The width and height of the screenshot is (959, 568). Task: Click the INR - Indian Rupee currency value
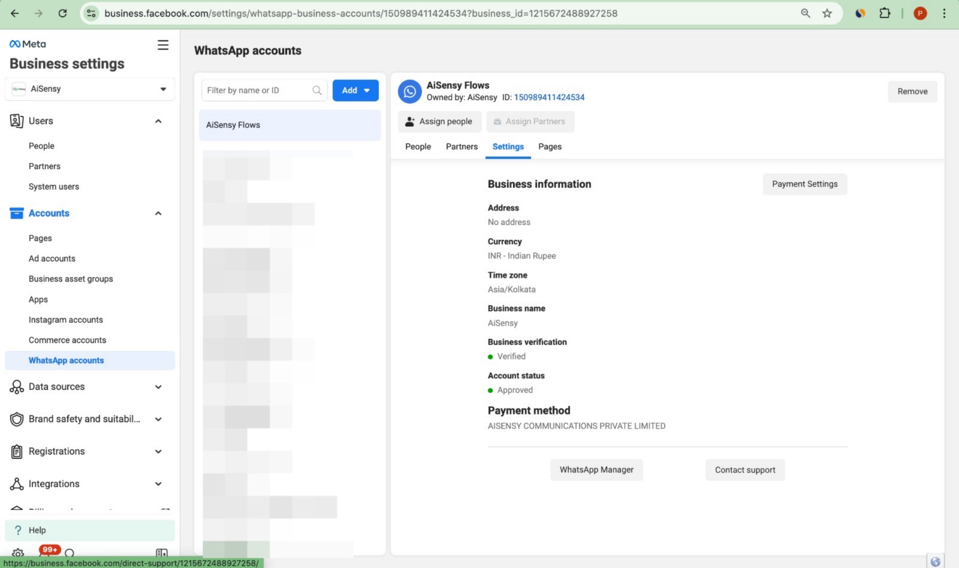[522, 256]
